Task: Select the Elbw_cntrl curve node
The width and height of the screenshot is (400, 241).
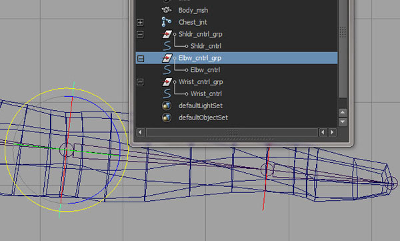Action: coord(205,70)
